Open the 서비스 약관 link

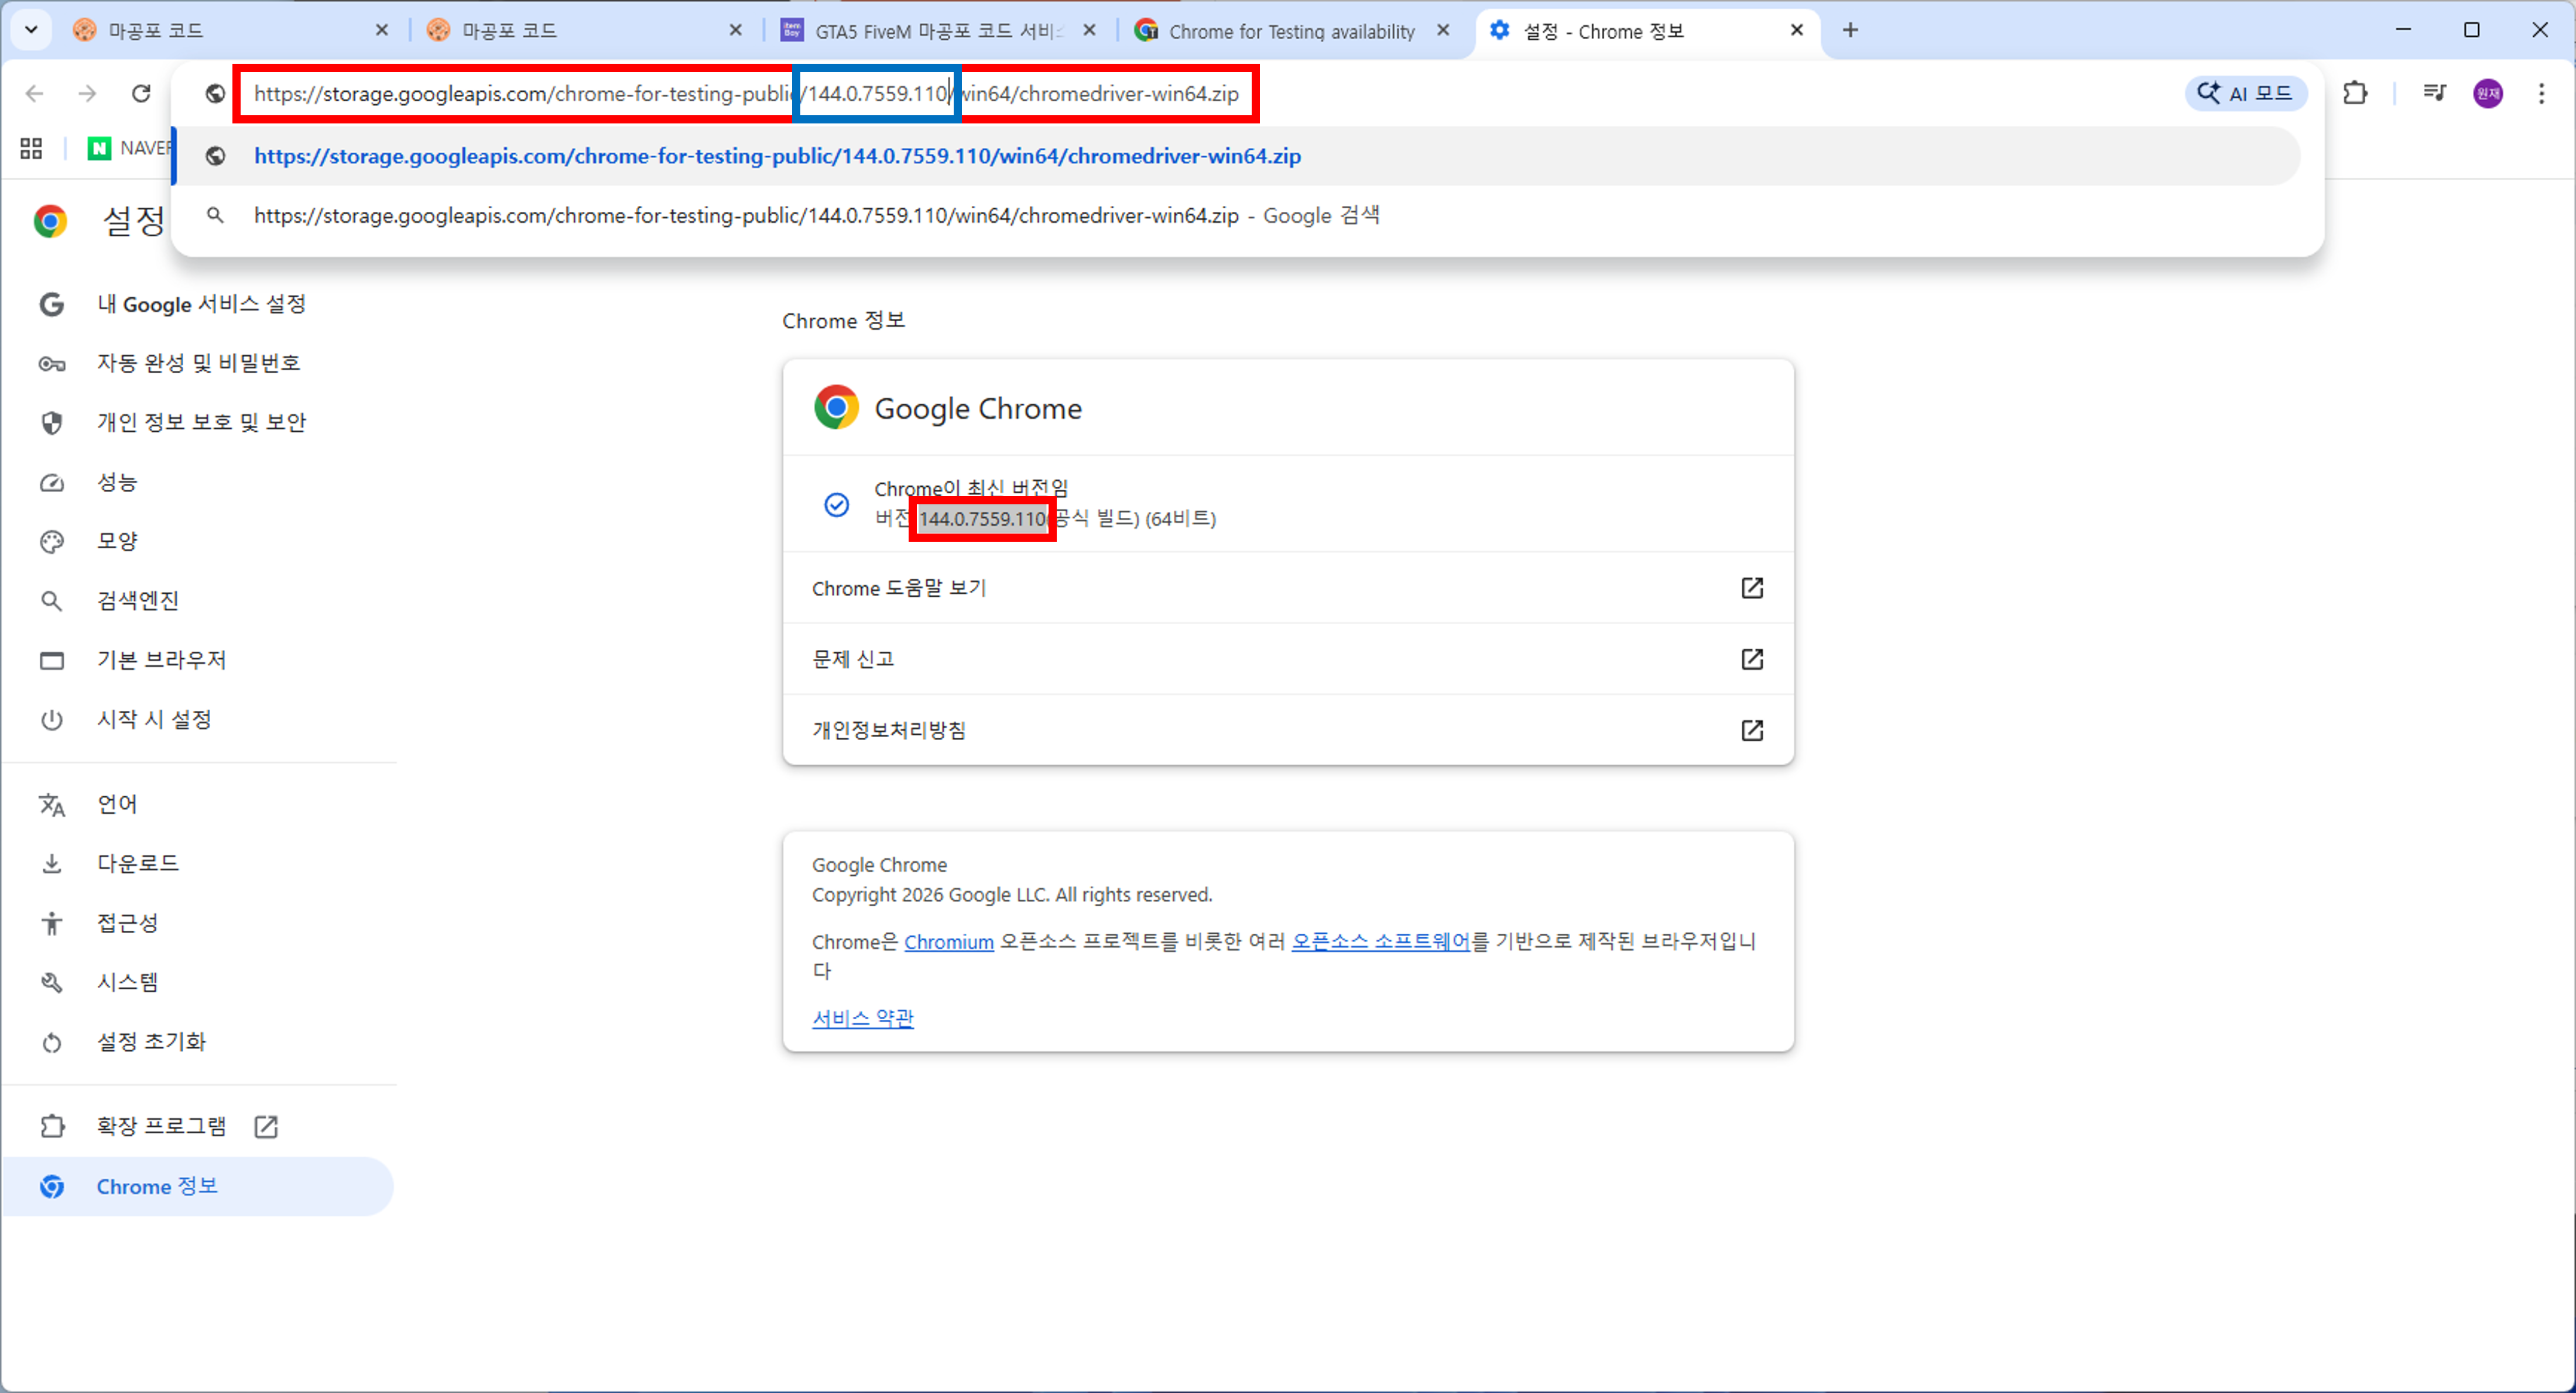click(x=861, y=1018)
